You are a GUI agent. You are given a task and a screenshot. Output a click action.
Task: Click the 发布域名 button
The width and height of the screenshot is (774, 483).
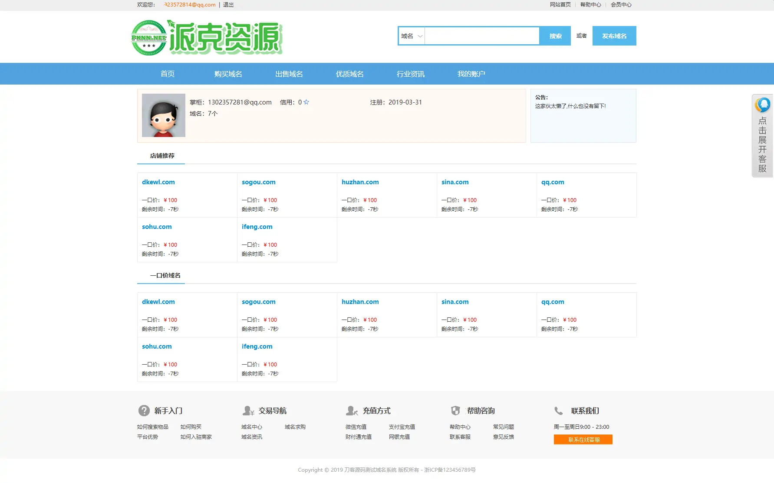614,36
